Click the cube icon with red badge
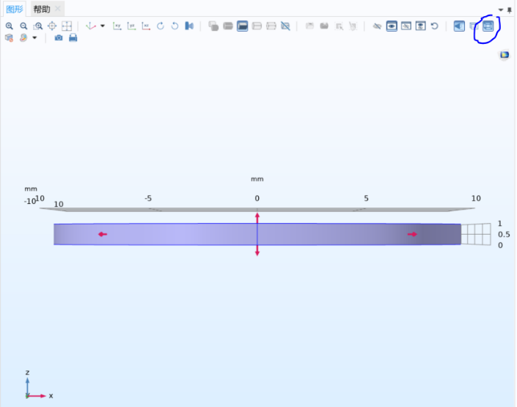Screen dimensions: 517x407 point(9,38)
